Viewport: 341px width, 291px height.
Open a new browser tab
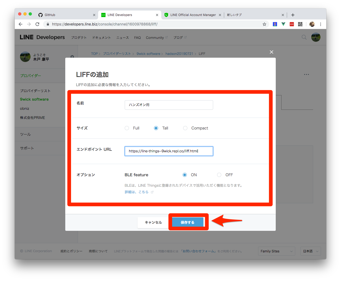[x=293, y=15]
